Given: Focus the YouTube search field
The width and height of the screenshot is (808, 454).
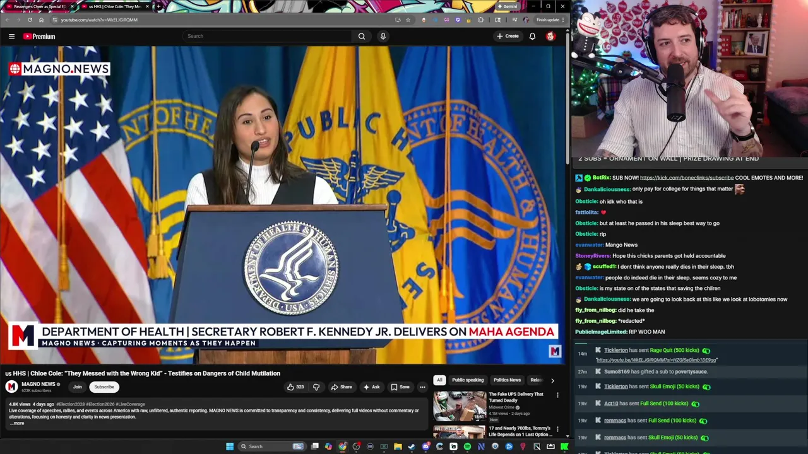Looking at the screenshot, I should pos(267,36).
